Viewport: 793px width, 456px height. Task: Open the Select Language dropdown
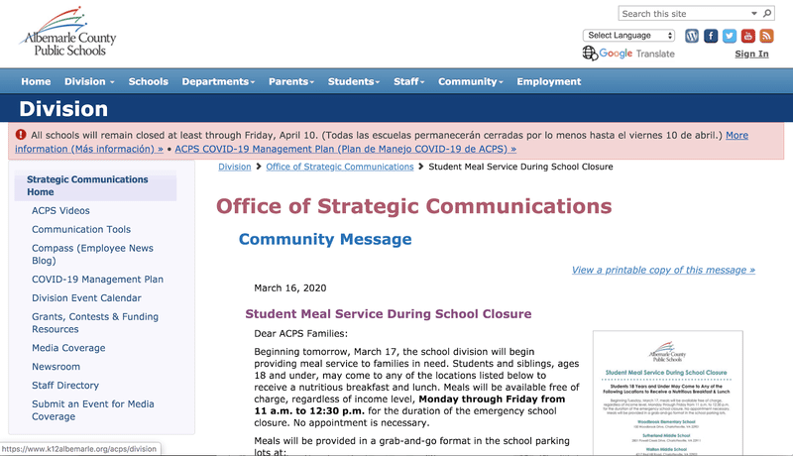(x=628, y=36)
